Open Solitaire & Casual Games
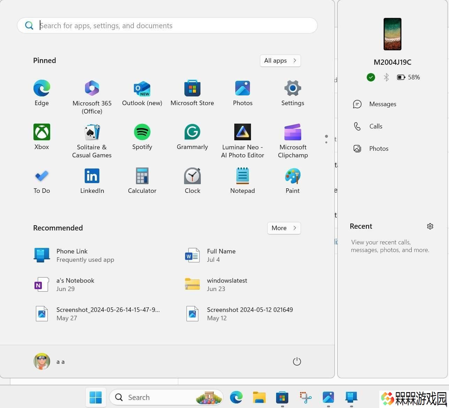 (92, 141)
